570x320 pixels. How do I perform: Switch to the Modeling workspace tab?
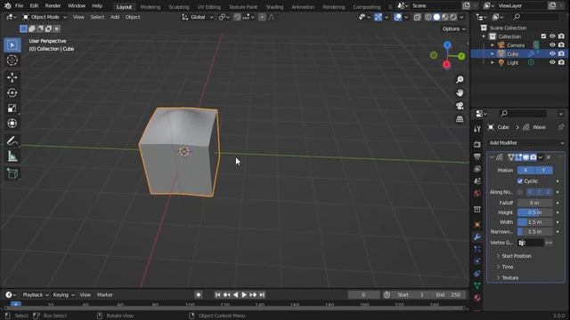pos(151,7)
